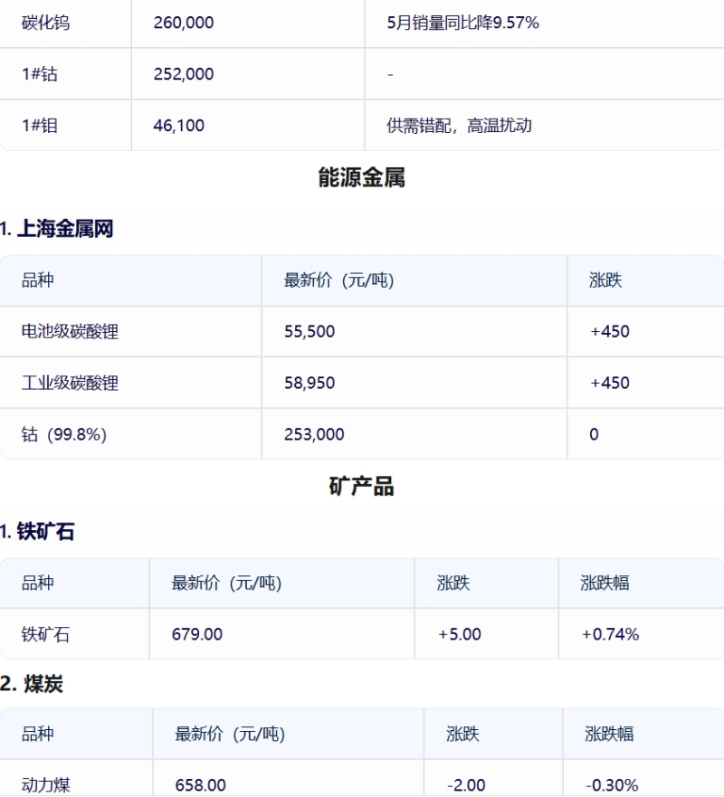The height and width of the screenshot is (797, 724).
Task: Click the 2. 煤炭 subheading
Action: click(32, 684)
